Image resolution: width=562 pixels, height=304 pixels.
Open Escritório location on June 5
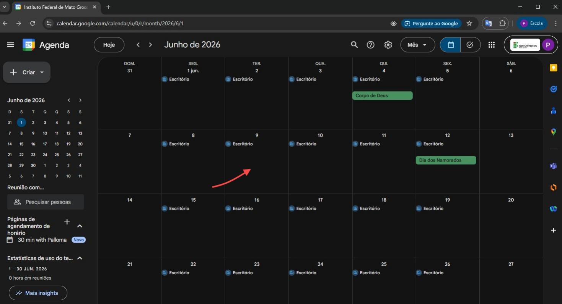(x=430, y=79)
